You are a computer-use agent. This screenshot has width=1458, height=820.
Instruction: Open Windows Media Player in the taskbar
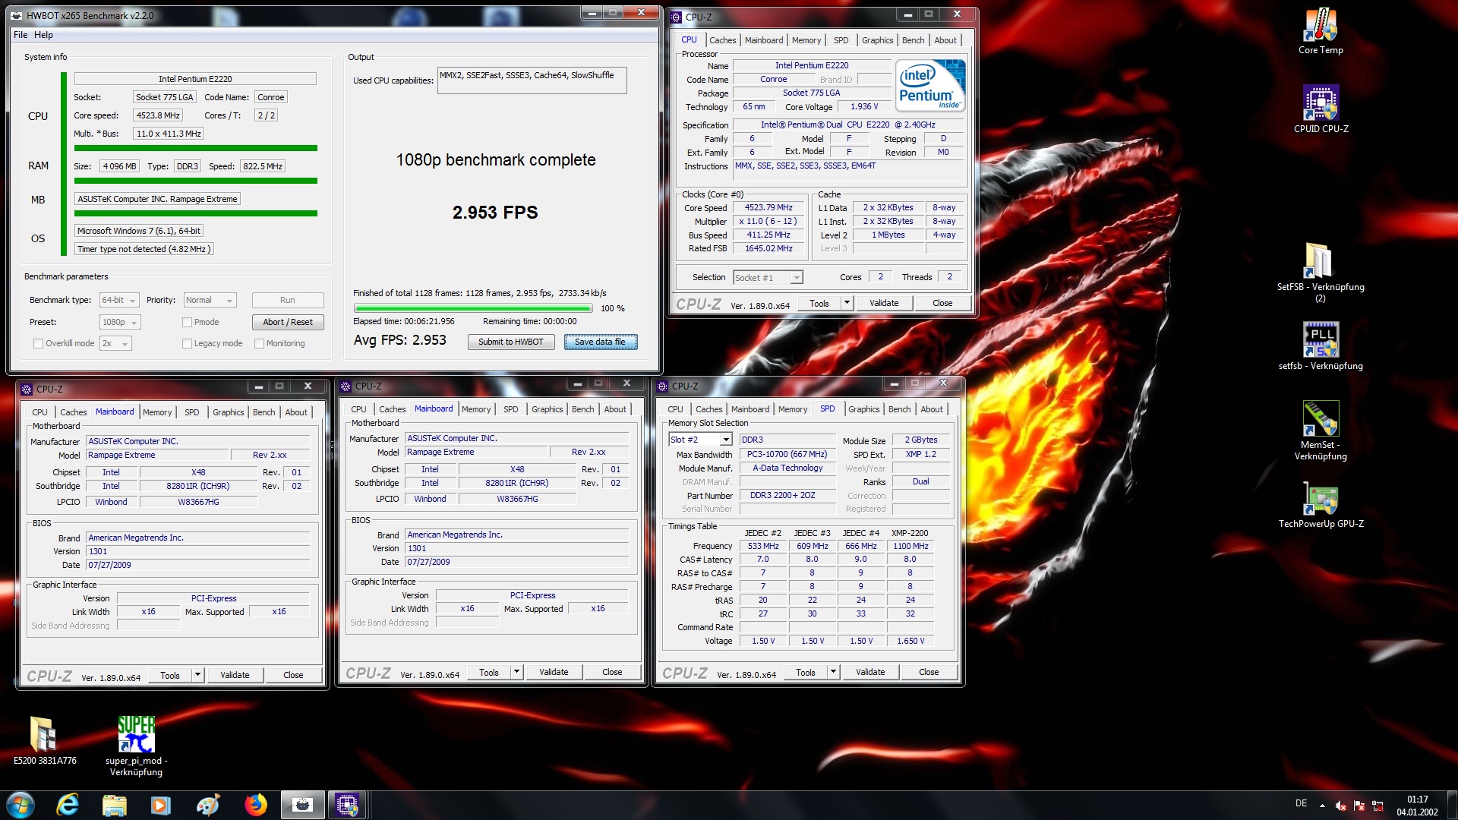[x=161, y=805]
